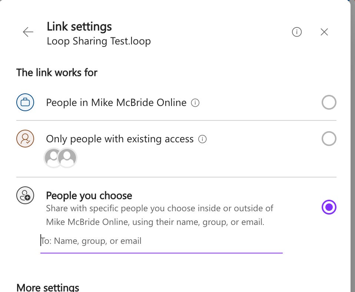Select the People you choose radio button
The height and width of the screenshot is (292, 355).
(x=329, y=207)
